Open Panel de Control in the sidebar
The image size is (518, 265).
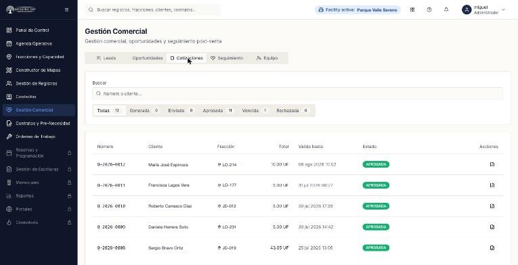pyautogui.click(x=39, y=30)
